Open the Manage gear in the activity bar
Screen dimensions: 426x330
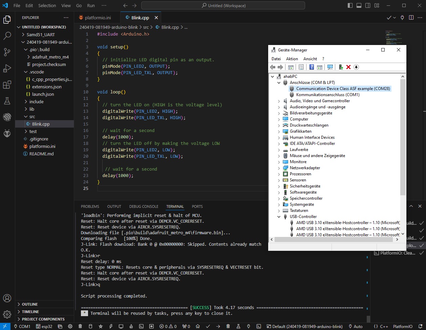pyautogui.click(x=7, y=314)
